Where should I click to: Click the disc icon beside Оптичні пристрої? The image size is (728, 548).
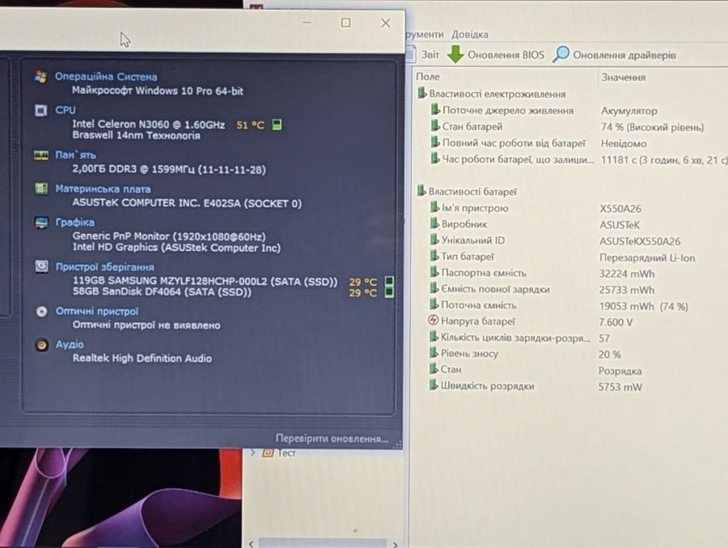pyautogui.click(x=42, y=312)
